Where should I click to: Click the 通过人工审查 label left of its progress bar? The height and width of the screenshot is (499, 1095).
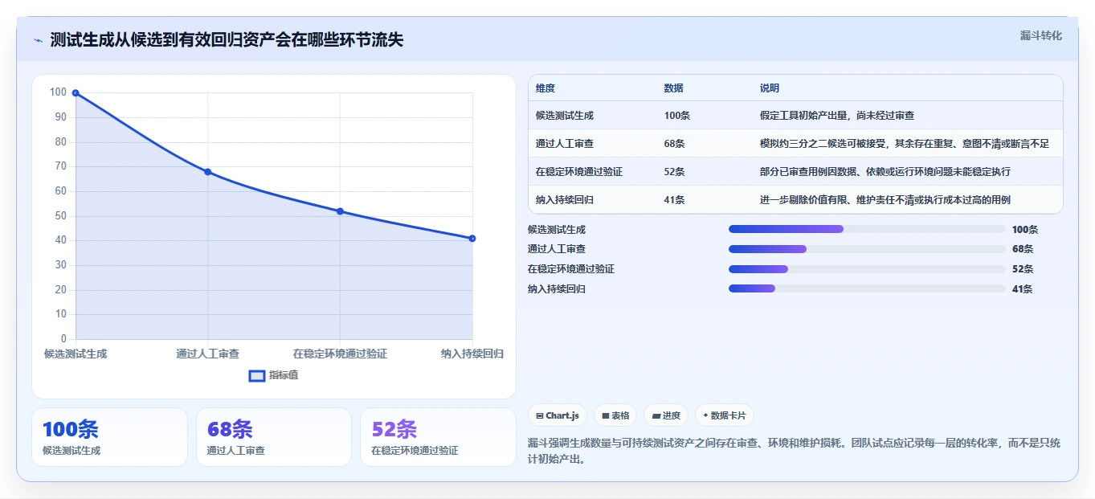(557, 249)
